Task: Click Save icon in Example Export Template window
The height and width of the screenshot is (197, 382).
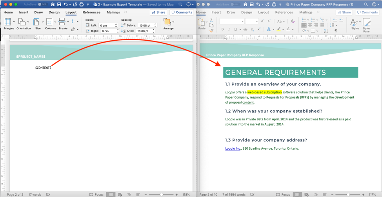Action: [59, 4]
